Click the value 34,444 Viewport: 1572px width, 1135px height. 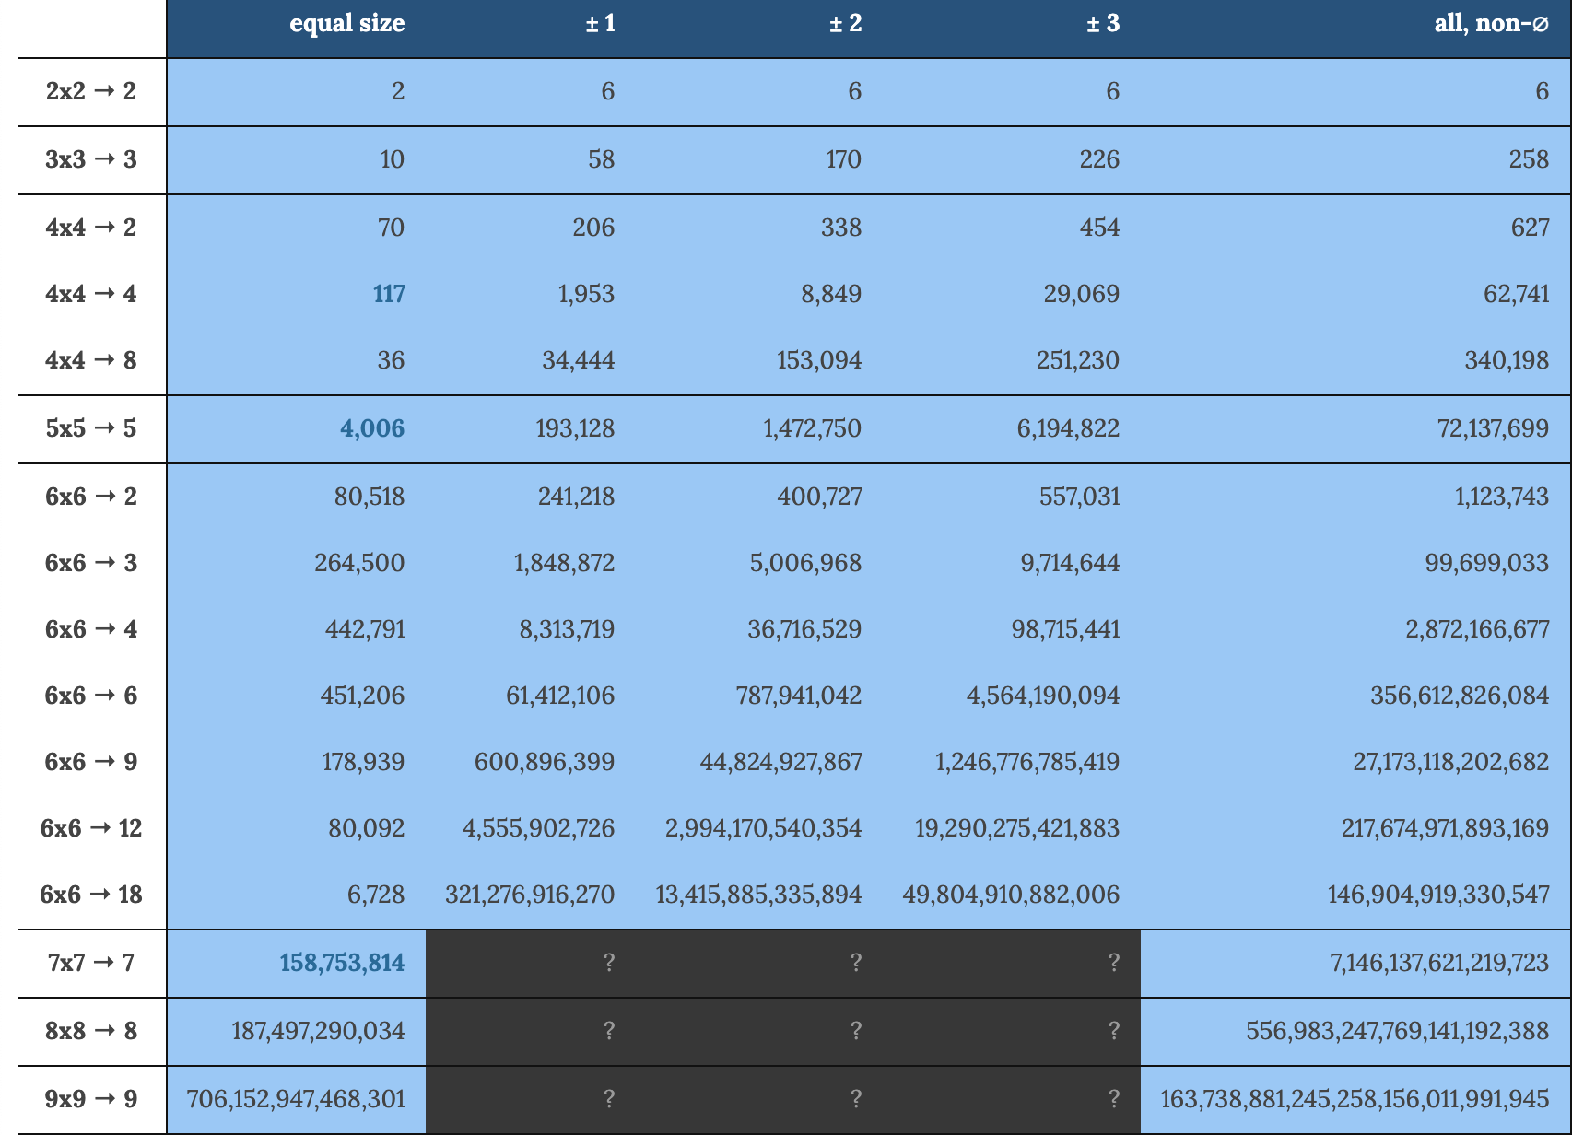pos(579,360)
